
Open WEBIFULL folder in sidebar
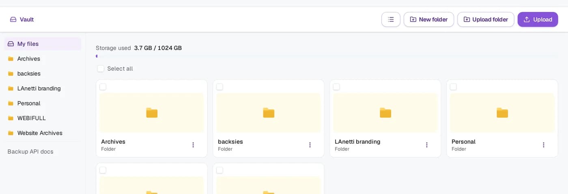coord(43,118)
